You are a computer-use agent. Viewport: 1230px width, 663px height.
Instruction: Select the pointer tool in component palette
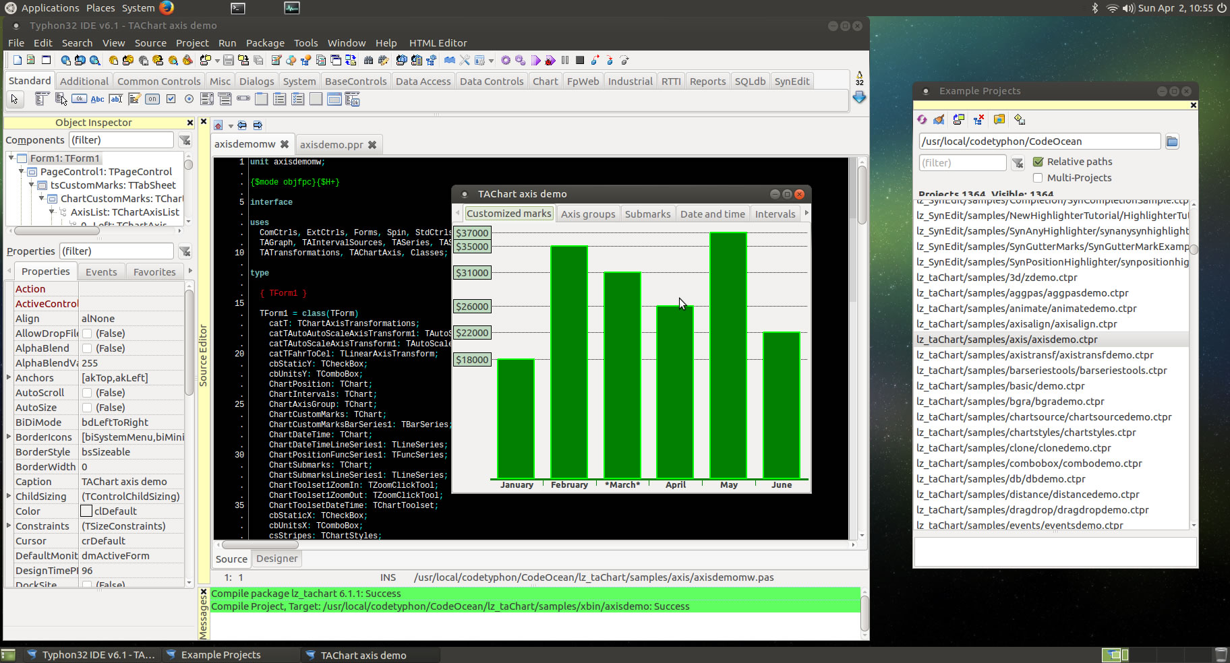tap(14, 99)
